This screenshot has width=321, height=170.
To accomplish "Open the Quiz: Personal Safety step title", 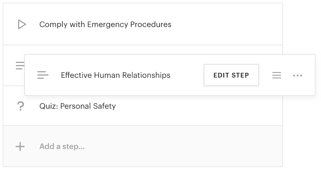I will point(77,106).
